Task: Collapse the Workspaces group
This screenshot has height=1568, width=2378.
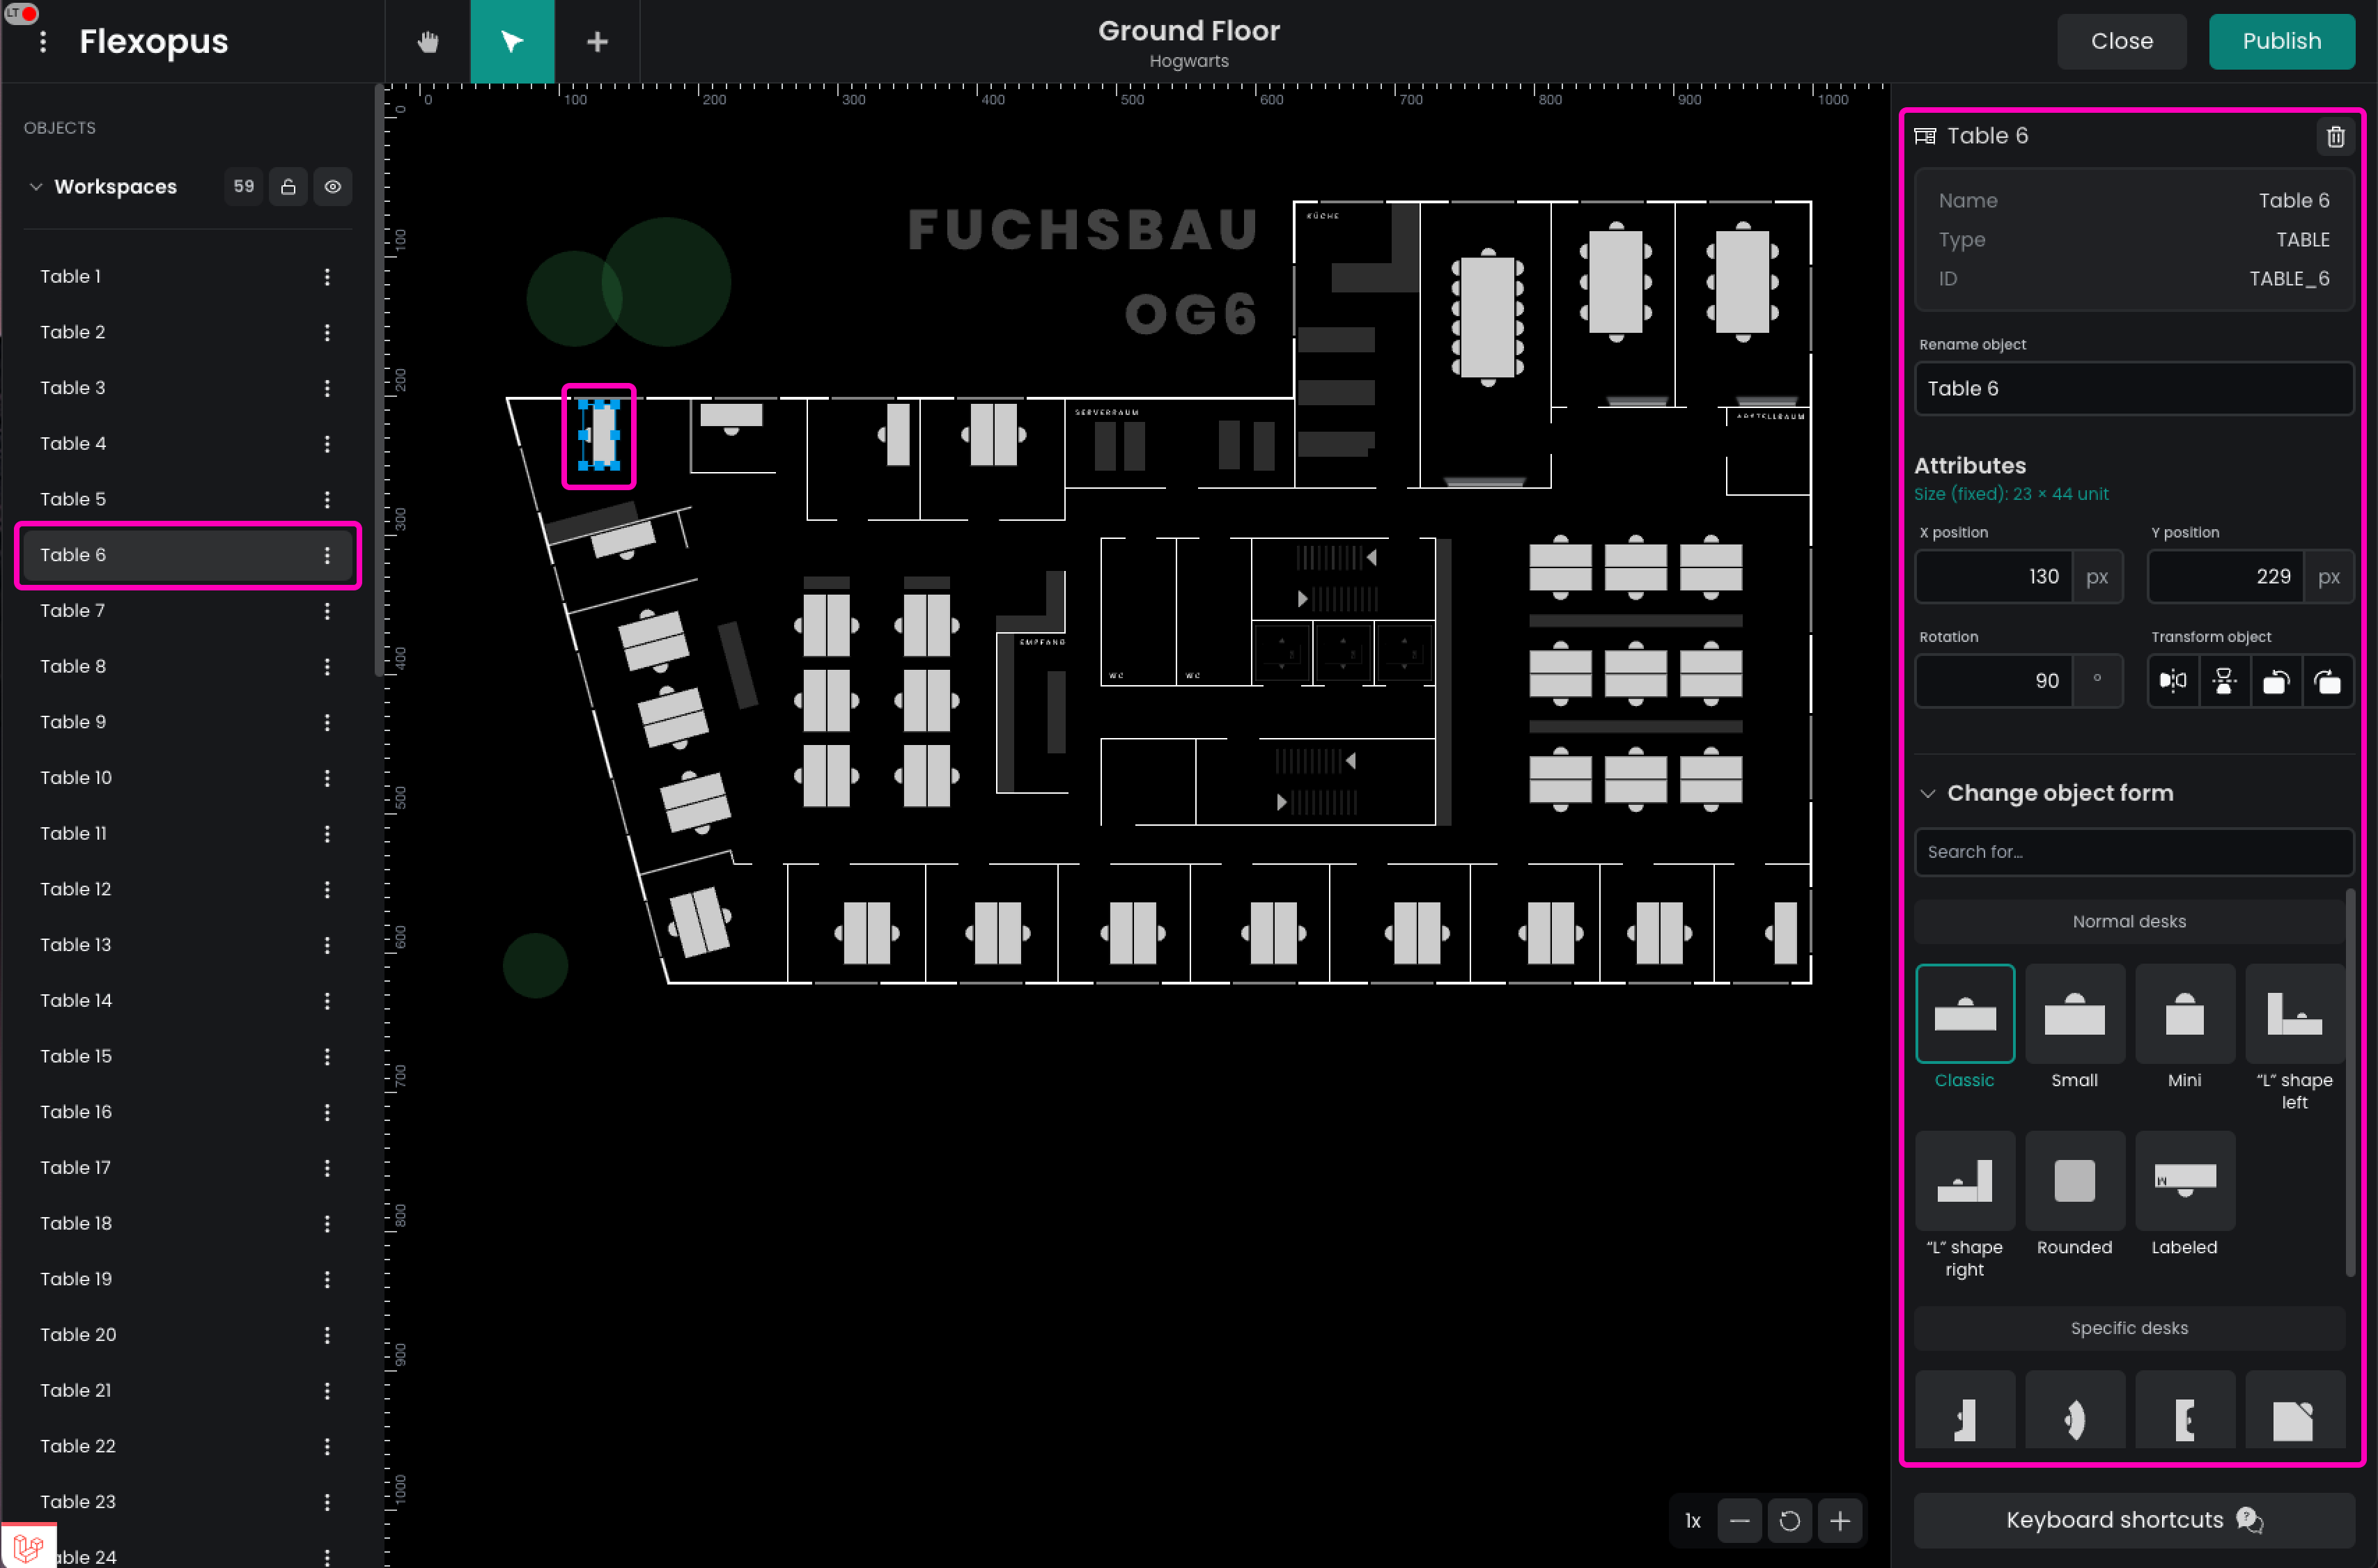Action: click(36, 187)
